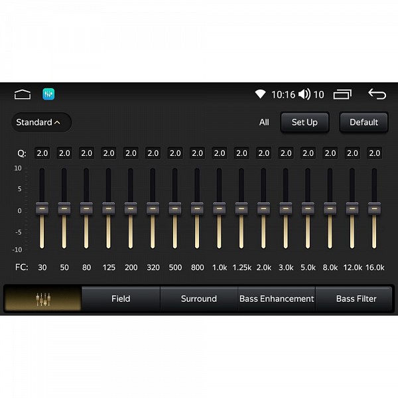Click the 30 Hz band slider handle
Image resolution: width=398 pixels, height=398 pixels.
[42, 208]
